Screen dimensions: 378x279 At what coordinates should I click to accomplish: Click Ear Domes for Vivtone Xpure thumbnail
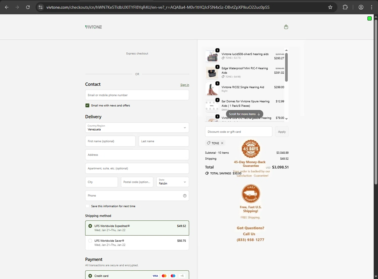pyautogui.click(x=212, y=106)
